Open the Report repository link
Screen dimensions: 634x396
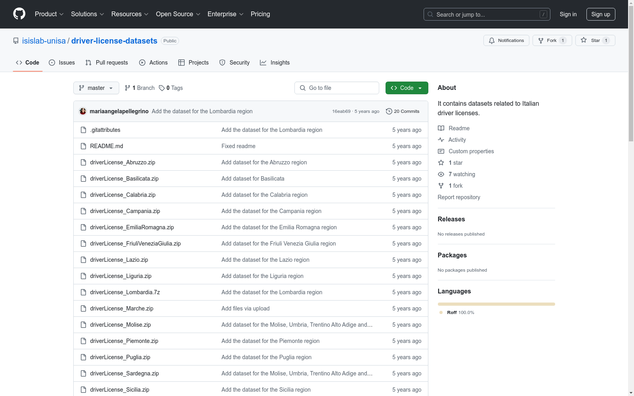tap(459, 197)
